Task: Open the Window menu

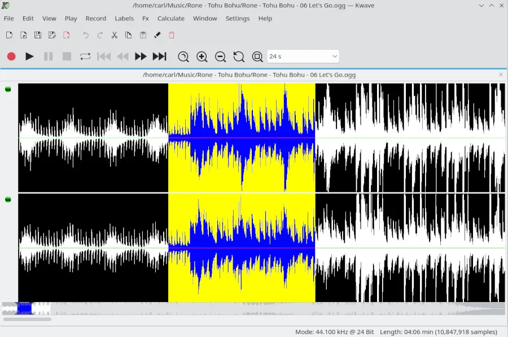Action: pyautogui.click(x=205, y=19)
